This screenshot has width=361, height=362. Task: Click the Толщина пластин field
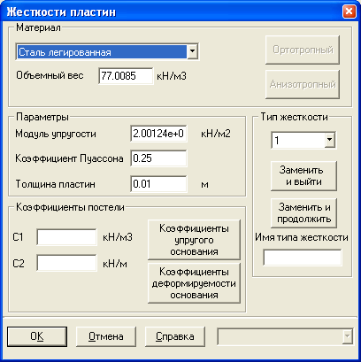[x=158, y=184]
